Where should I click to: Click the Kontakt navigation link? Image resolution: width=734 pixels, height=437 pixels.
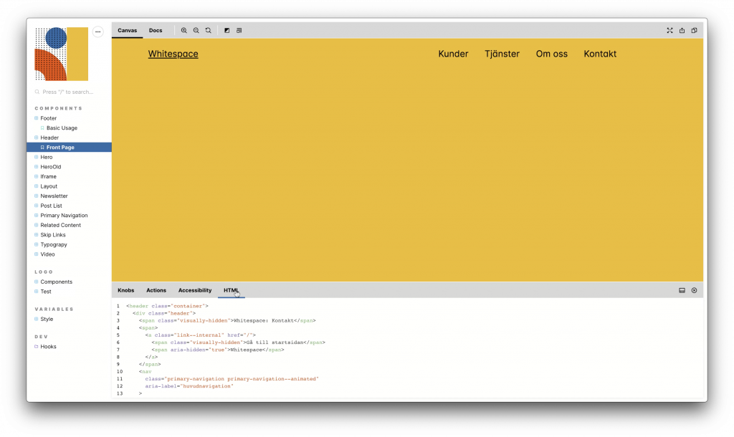click(600, 54)
